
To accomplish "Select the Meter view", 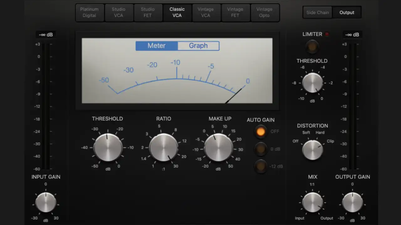I will point(156,46).
